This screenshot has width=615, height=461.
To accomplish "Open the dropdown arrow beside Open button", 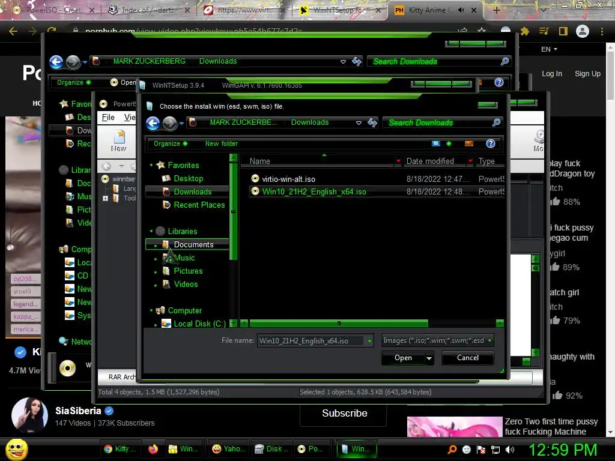I will coord(429,358).
